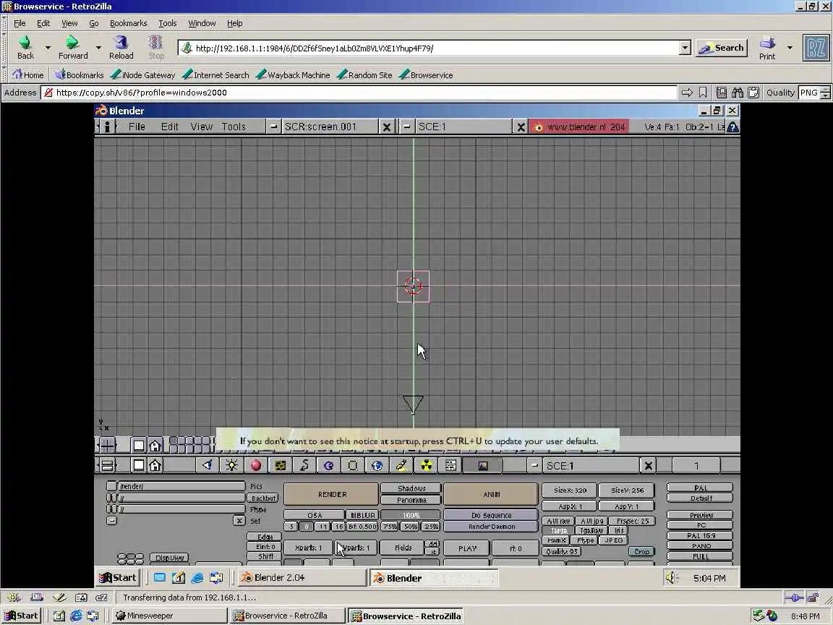Adjust the Quality: 95 slider
This screenshot has height=625, width=833.
pyautogui.click(x=562, y=552)
